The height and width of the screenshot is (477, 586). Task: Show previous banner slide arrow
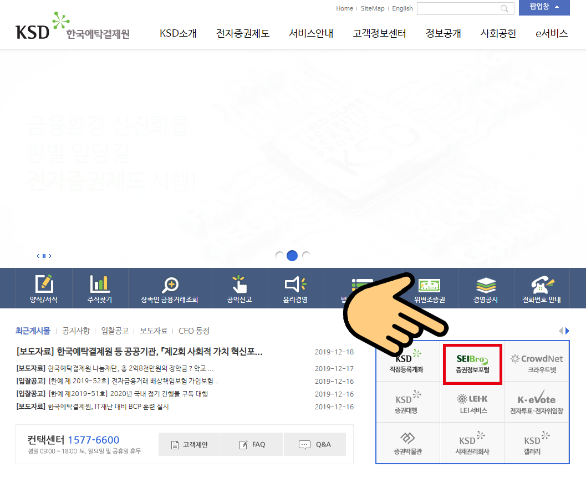point(38,256)
